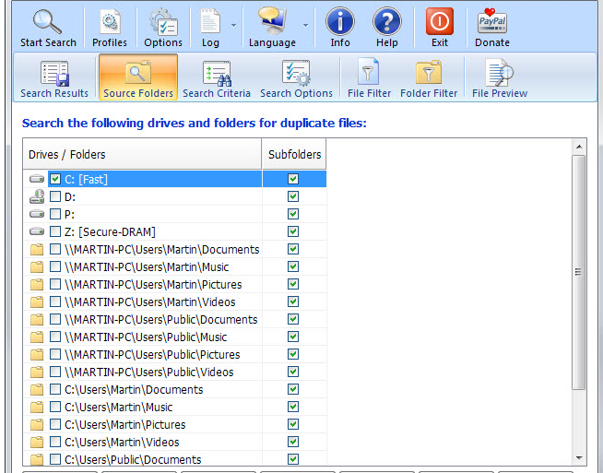Click the Subfolders column header
The height and width of the screenshot is (473, 603).
tap(294, 154)
